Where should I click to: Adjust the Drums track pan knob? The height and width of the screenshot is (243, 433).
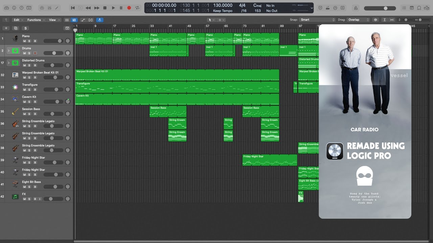[68, 53]
